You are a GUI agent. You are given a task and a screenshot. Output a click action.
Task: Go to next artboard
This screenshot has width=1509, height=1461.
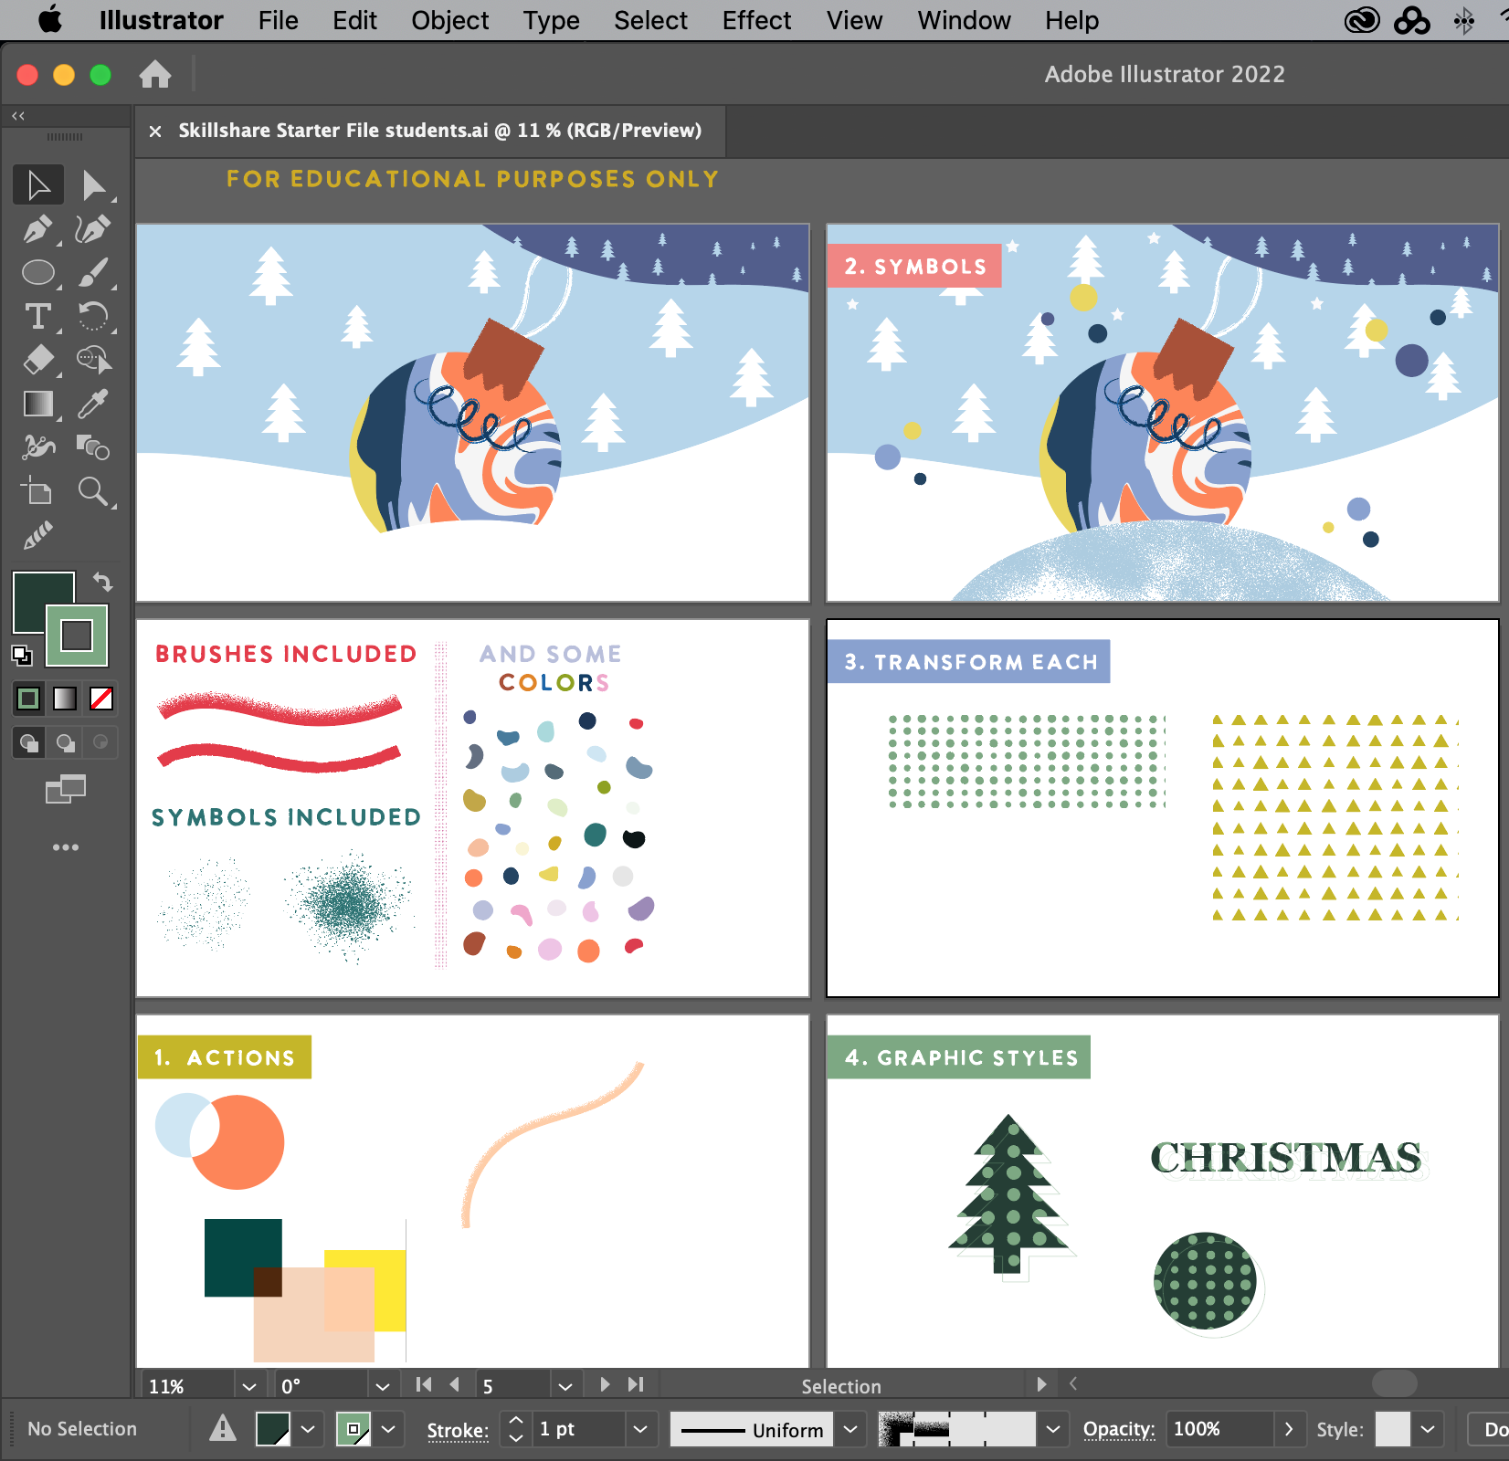605,1384
